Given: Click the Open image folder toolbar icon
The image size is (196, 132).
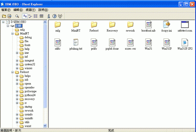Looking at the screenshot, I should click(4, 16).
